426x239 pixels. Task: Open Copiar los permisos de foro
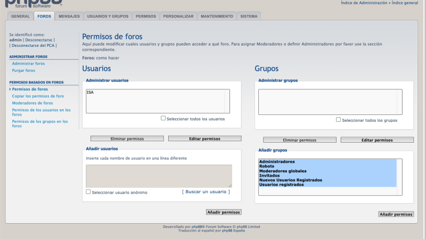point(38,96)
